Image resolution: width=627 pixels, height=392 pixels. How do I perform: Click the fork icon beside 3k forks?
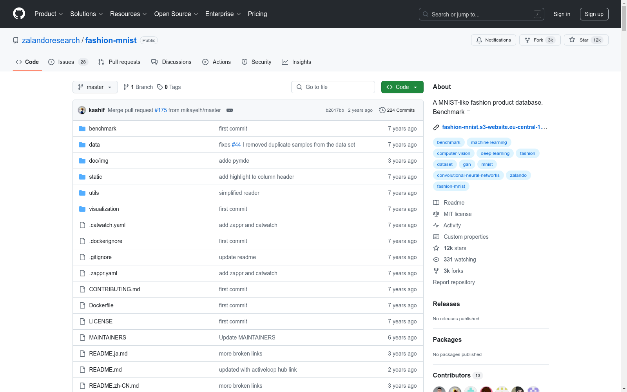point(436,271)
